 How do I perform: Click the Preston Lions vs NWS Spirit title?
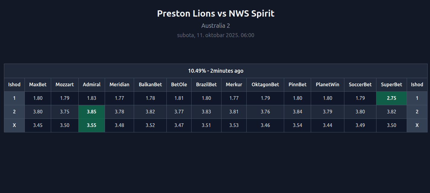(x=215, y=14)
